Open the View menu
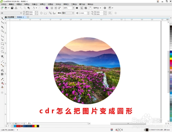172x132 pixels. [19, 4]
